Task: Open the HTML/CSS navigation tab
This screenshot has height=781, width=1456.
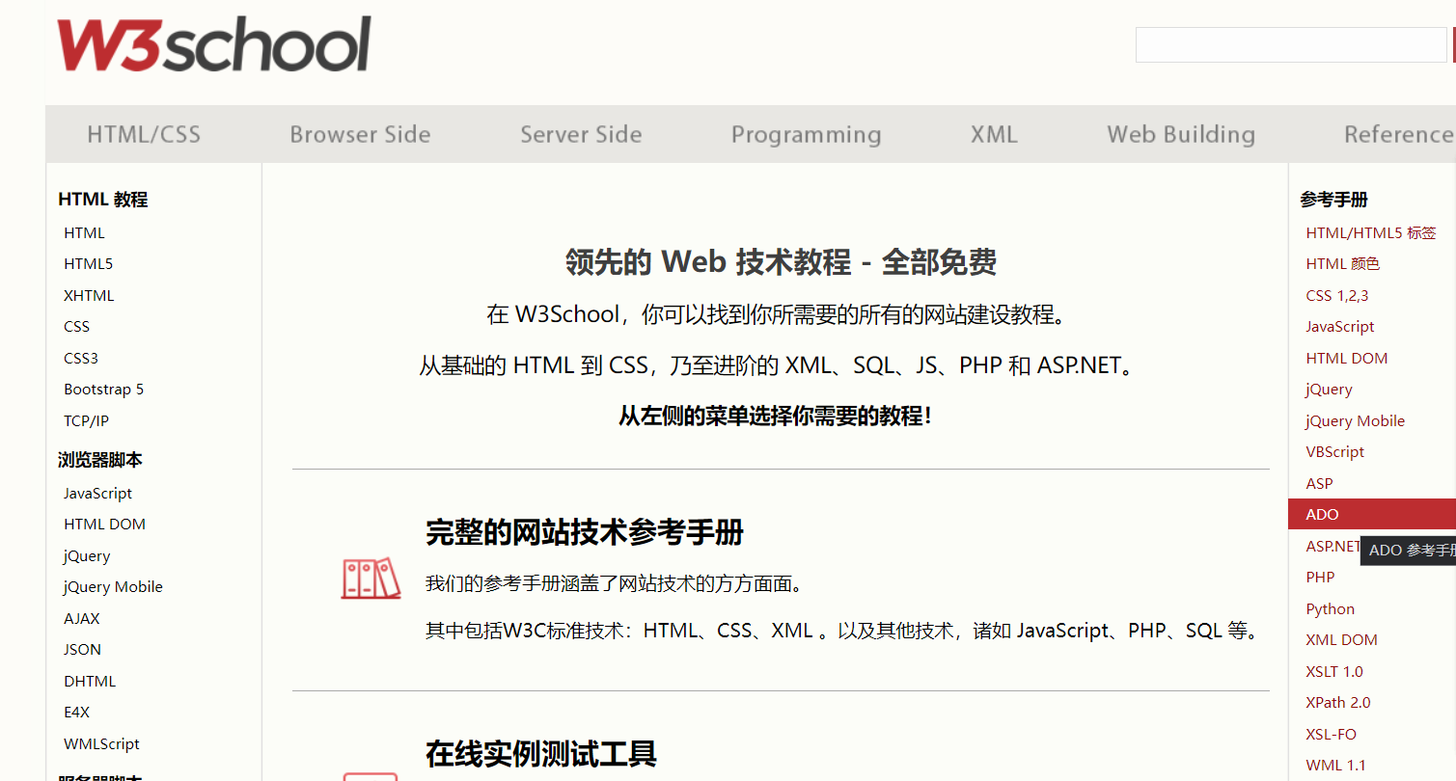Action: (x=144, y=135)
